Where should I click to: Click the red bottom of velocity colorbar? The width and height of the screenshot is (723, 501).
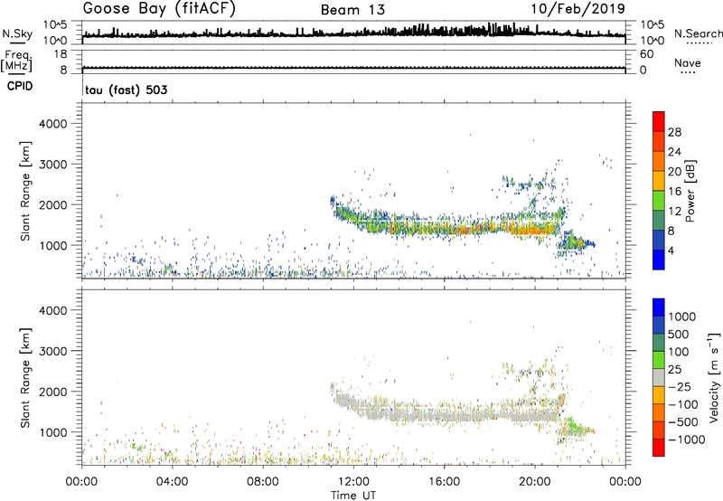(659, 448)
